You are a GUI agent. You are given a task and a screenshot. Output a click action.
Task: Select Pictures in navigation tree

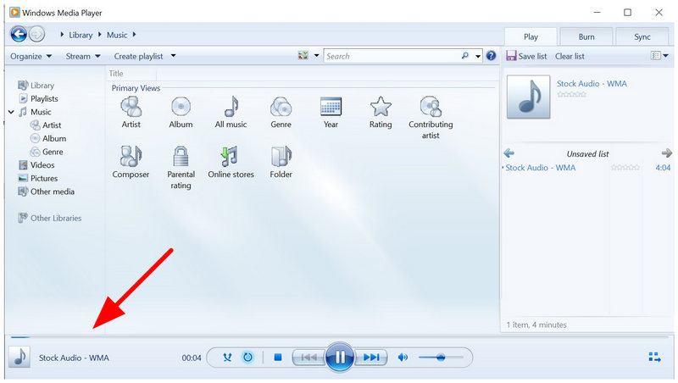tap(44, 178)
